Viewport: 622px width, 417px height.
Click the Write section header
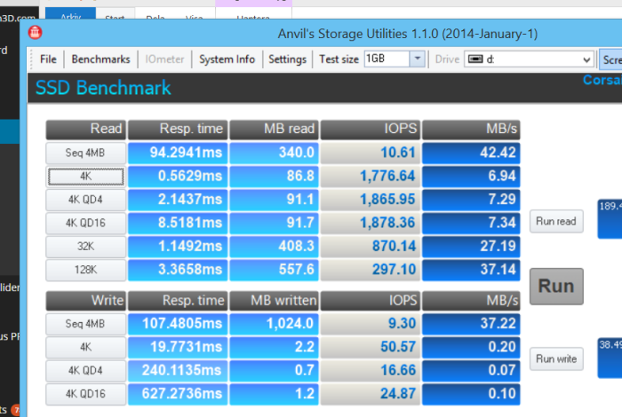pyautogui.click(x=86, y=301)
